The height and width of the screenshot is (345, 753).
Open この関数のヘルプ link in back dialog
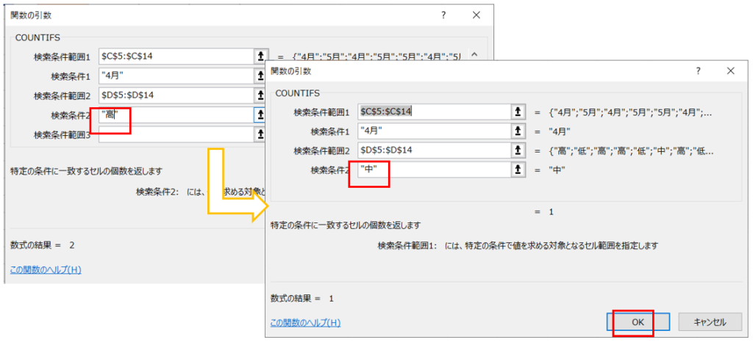tap(46, 269)
